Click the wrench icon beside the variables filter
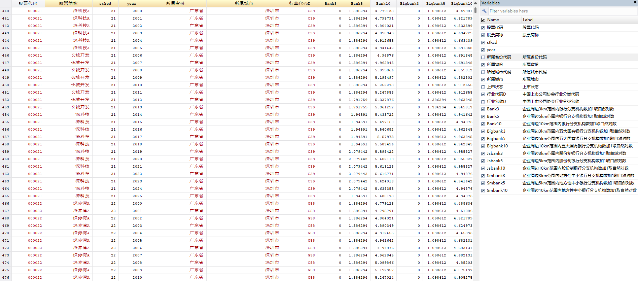The image size is (638, 281). [484, 11]
